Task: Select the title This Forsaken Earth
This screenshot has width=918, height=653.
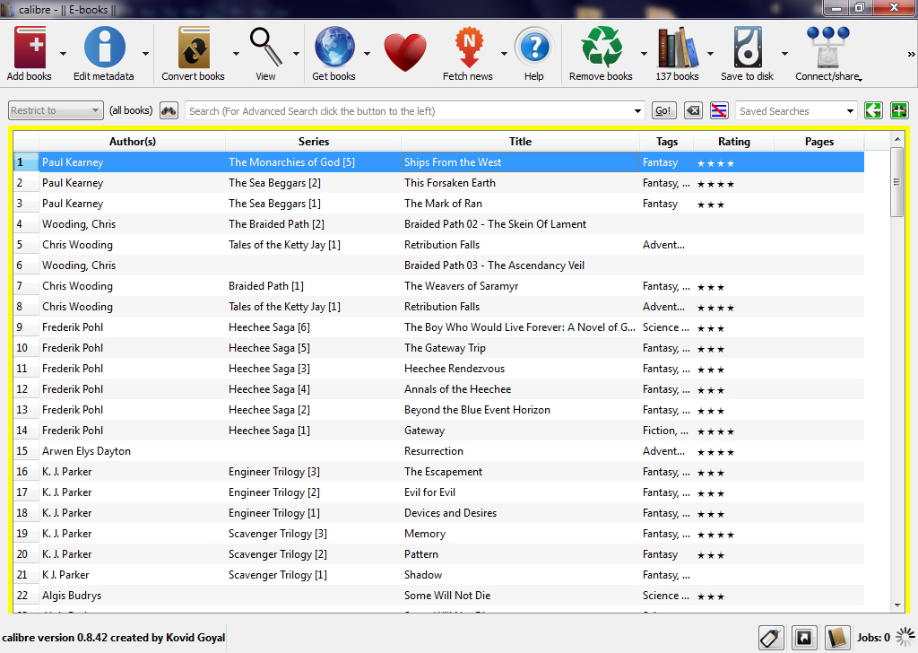Action: [x=450, y=183]
